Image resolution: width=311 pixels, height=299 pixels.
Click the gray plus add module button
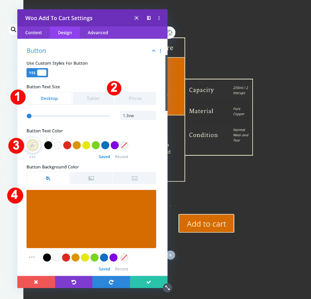point(171,255)
